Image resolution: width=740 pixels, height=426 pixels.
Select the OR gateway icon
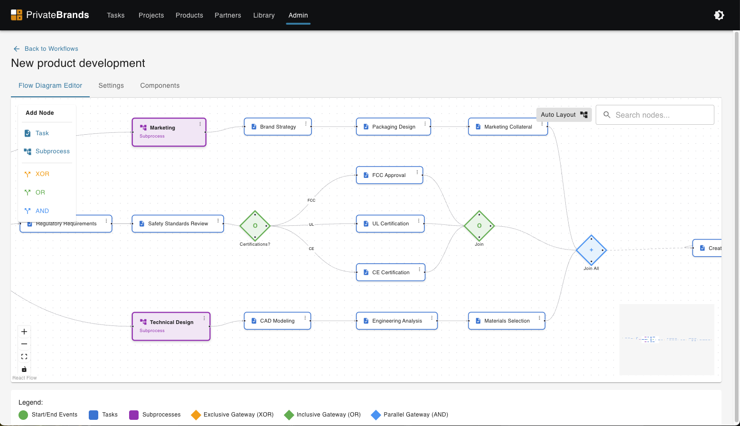pyautogui.click(x=27, y=192)
